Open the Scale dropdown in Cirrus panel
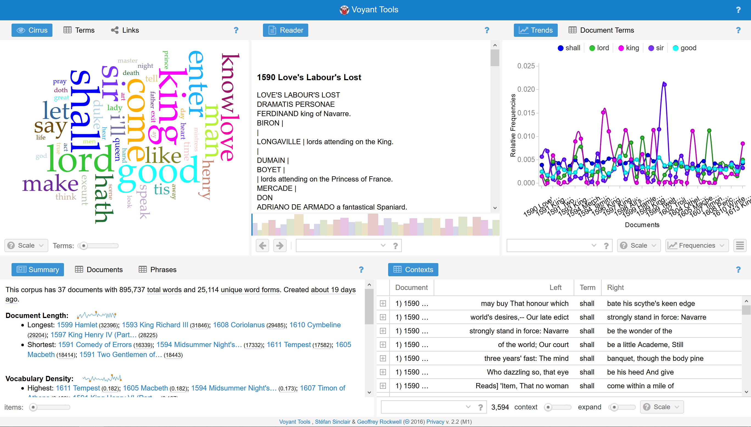Screen dimensions: 751x427 pos(26,245)
